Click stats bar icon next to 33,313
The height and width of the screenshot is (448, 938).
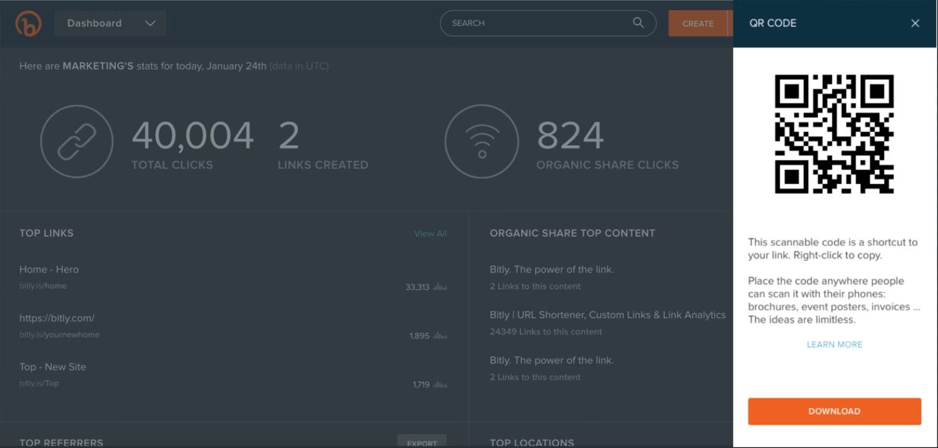tap(440, 287)
